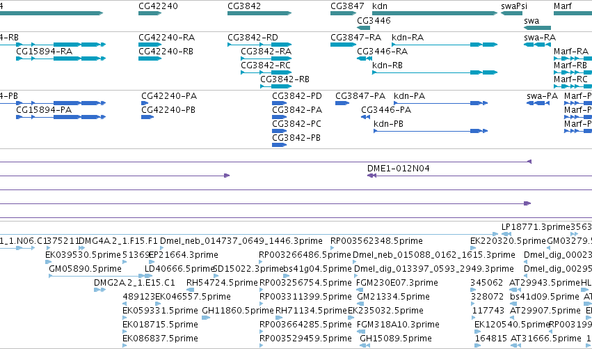
Task: Open the swa-RA transcript label
Action: [540, 38]
